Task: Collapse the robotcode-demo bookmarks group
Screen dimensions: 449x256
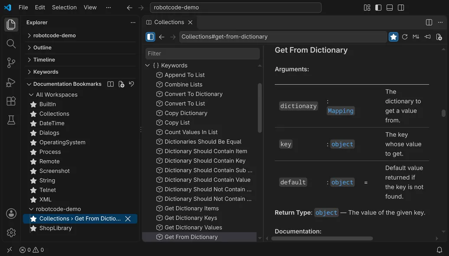Action: click(31, 209)
